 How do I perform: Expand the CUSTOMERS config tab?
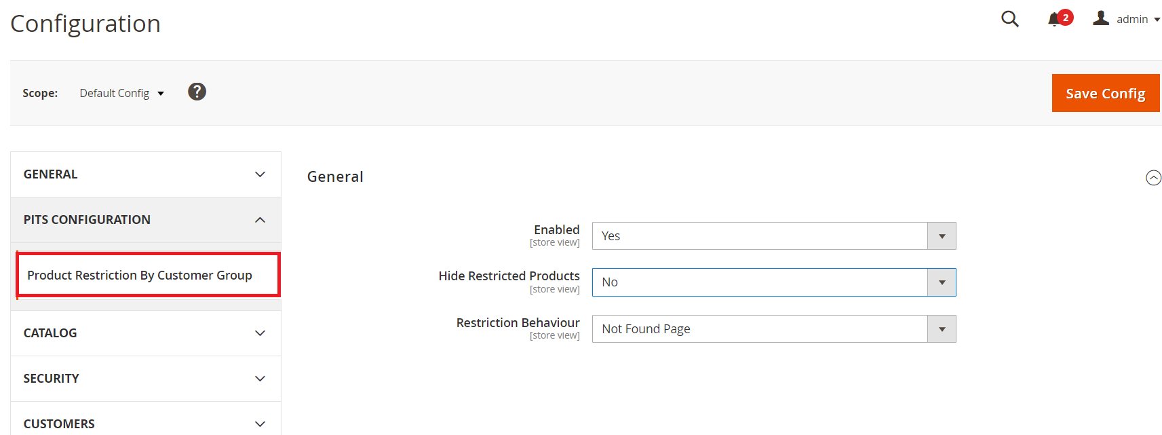pyautogui.click(x=145, y=423)
